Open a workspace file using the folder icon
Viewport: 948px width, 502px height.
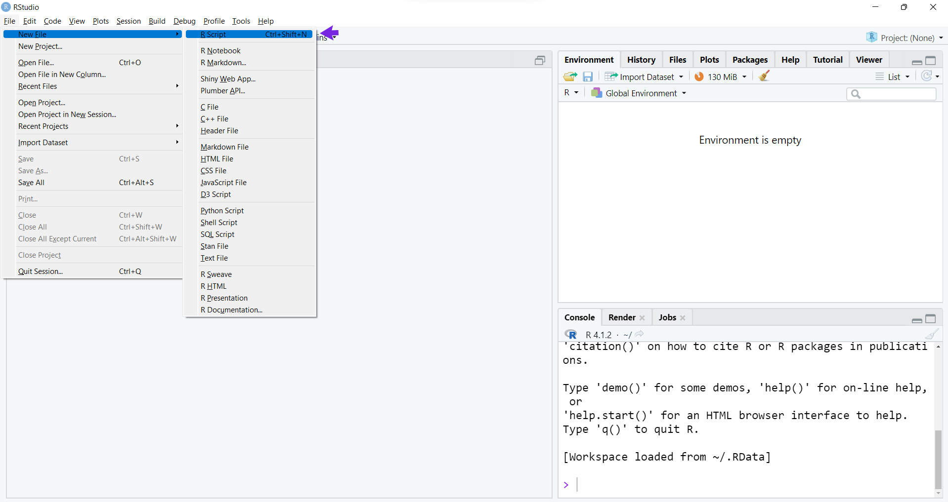coord(569,77)
